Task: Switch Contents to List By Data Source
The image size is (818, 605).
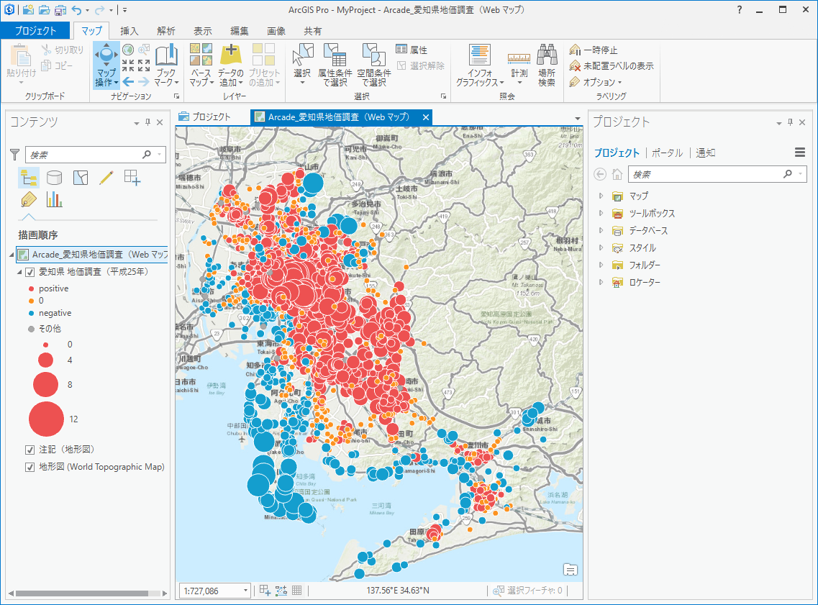Action: 54,178
